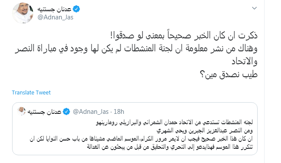Click quoted line starting ان كان هذا الخبر صحيح
The width and height of the screenshot is (281, 163).
click(141, 139)
